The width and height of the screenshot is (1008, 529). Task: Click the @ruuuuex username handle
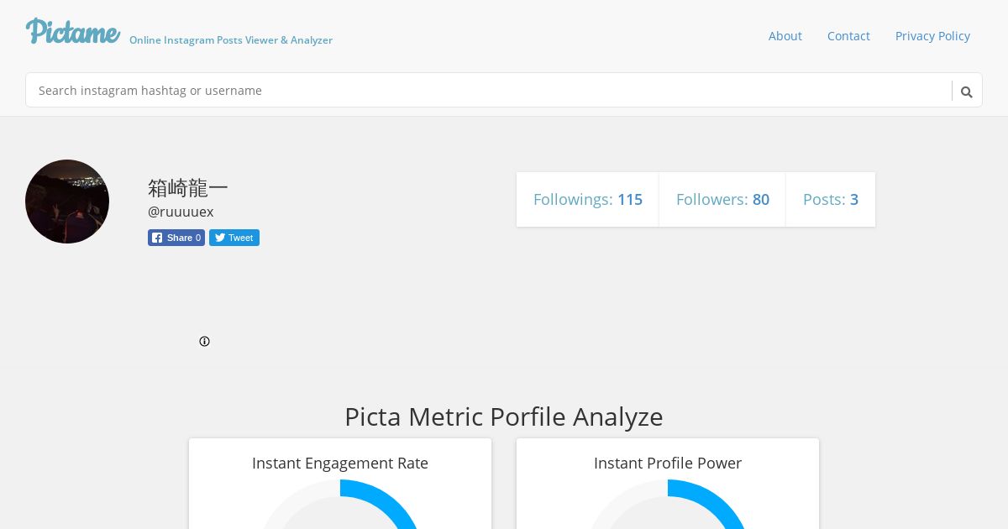181,212
